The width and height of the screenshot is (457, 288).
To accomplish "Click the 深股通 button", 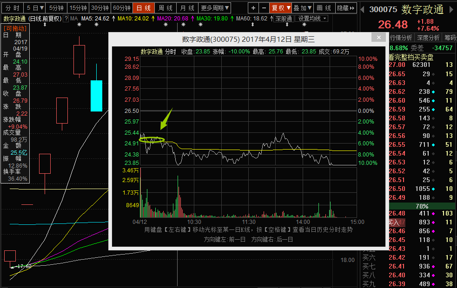I will click(x=283, y=19).
